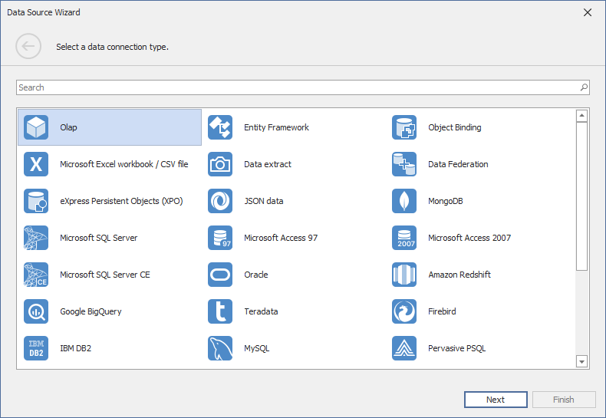The image size is (606, 418).
Task: Select Google BigQuery text
Action: point(91,311)
